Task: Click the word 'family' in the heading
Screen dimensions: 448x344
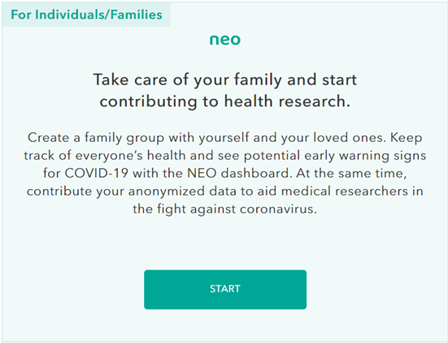Action: (x=258, y=80)
